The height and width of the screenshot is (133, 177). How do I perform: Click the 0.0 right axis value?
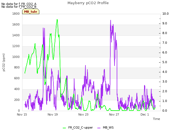point(165,111)
